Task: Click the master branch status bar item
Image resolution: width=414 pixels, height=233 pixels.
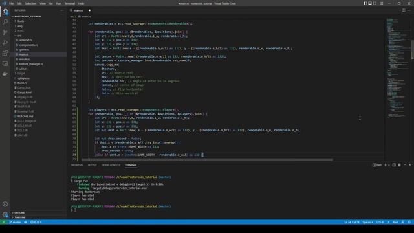Action: click(15, 222)
